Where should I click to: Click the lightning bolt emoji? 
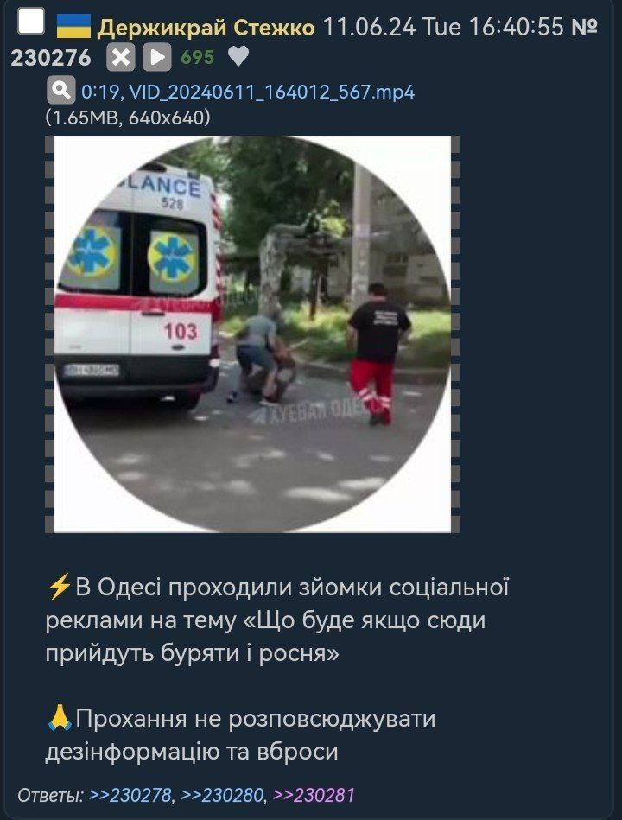point(59,586)
